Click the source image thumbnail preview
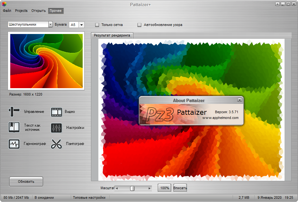The width and height of the screenshot is (298, 202). 46,61
